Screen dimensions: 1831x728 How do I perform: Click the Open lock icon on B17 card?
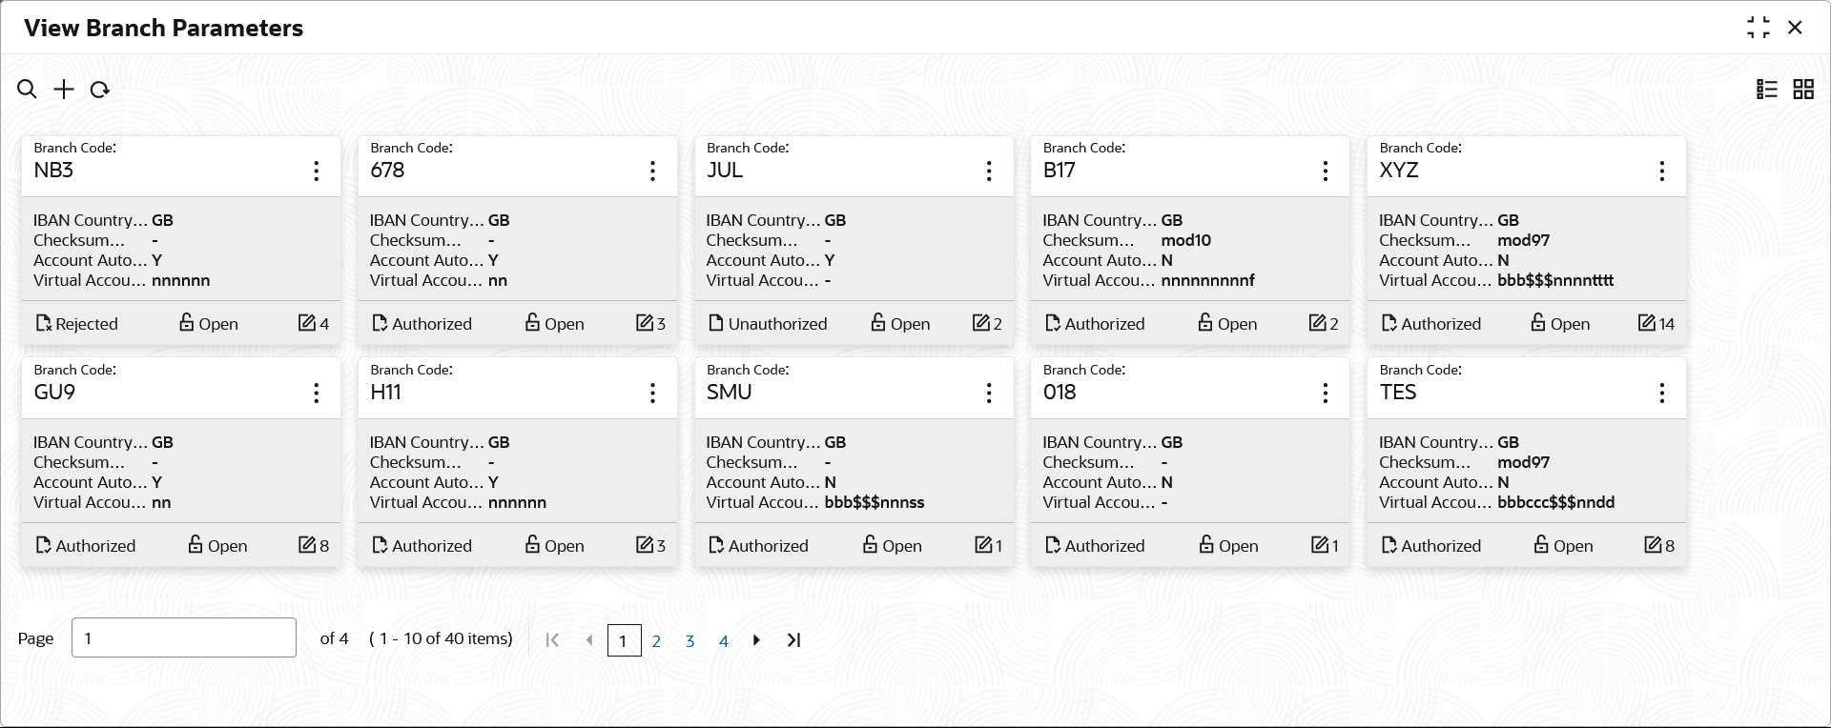(1206, 323)
